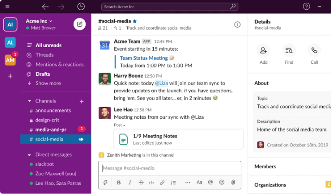
Task: Toggle the list format button
Action: (173, 182)
